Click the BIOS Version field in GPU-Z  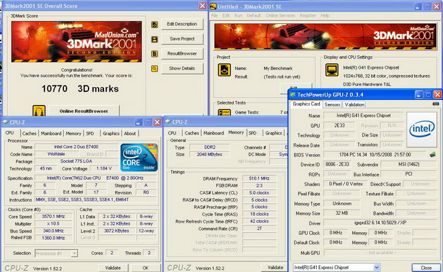click(x=375, y=155)
